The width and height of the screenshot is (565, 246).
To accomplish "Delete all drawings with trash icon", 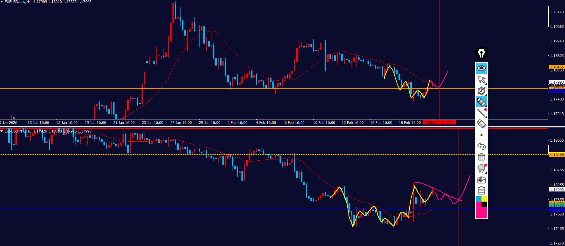I will [x=481, y=157].
